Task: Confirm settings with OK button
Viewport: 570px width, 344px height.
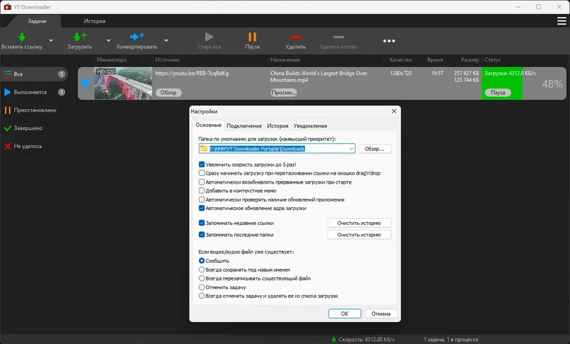Action: click(x=345, y=313)
